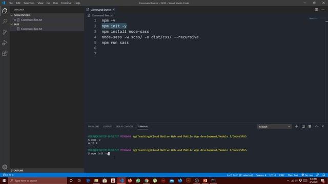Image resolution: width=328 pixels, height=184 pixels.
Task: Open the Help menu
Action: (x=77, y=3)
